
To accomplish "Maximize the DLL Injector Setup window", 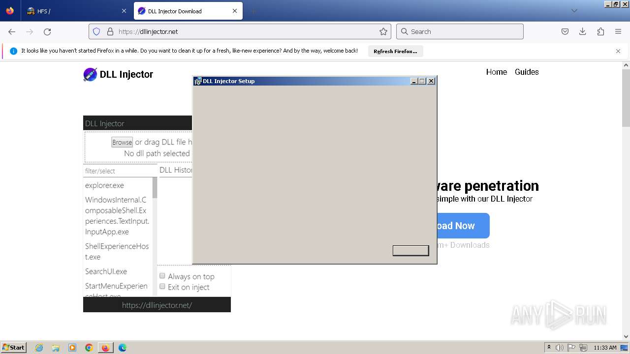I will pos(422,81).
